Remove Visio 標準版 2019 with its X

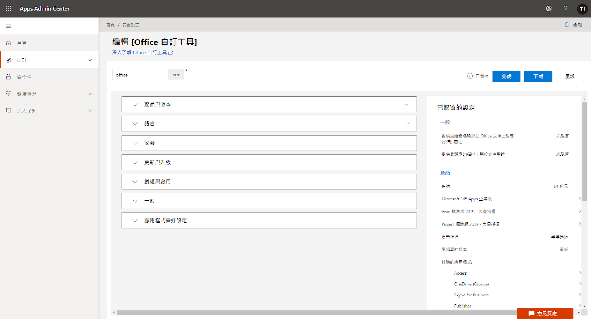pyautogui.click(x=580, y=212)
